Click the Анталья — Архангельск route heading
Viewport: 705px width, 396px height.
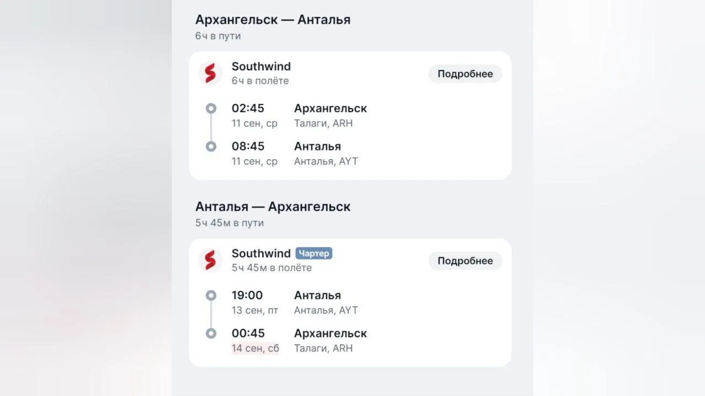(273, 207)
